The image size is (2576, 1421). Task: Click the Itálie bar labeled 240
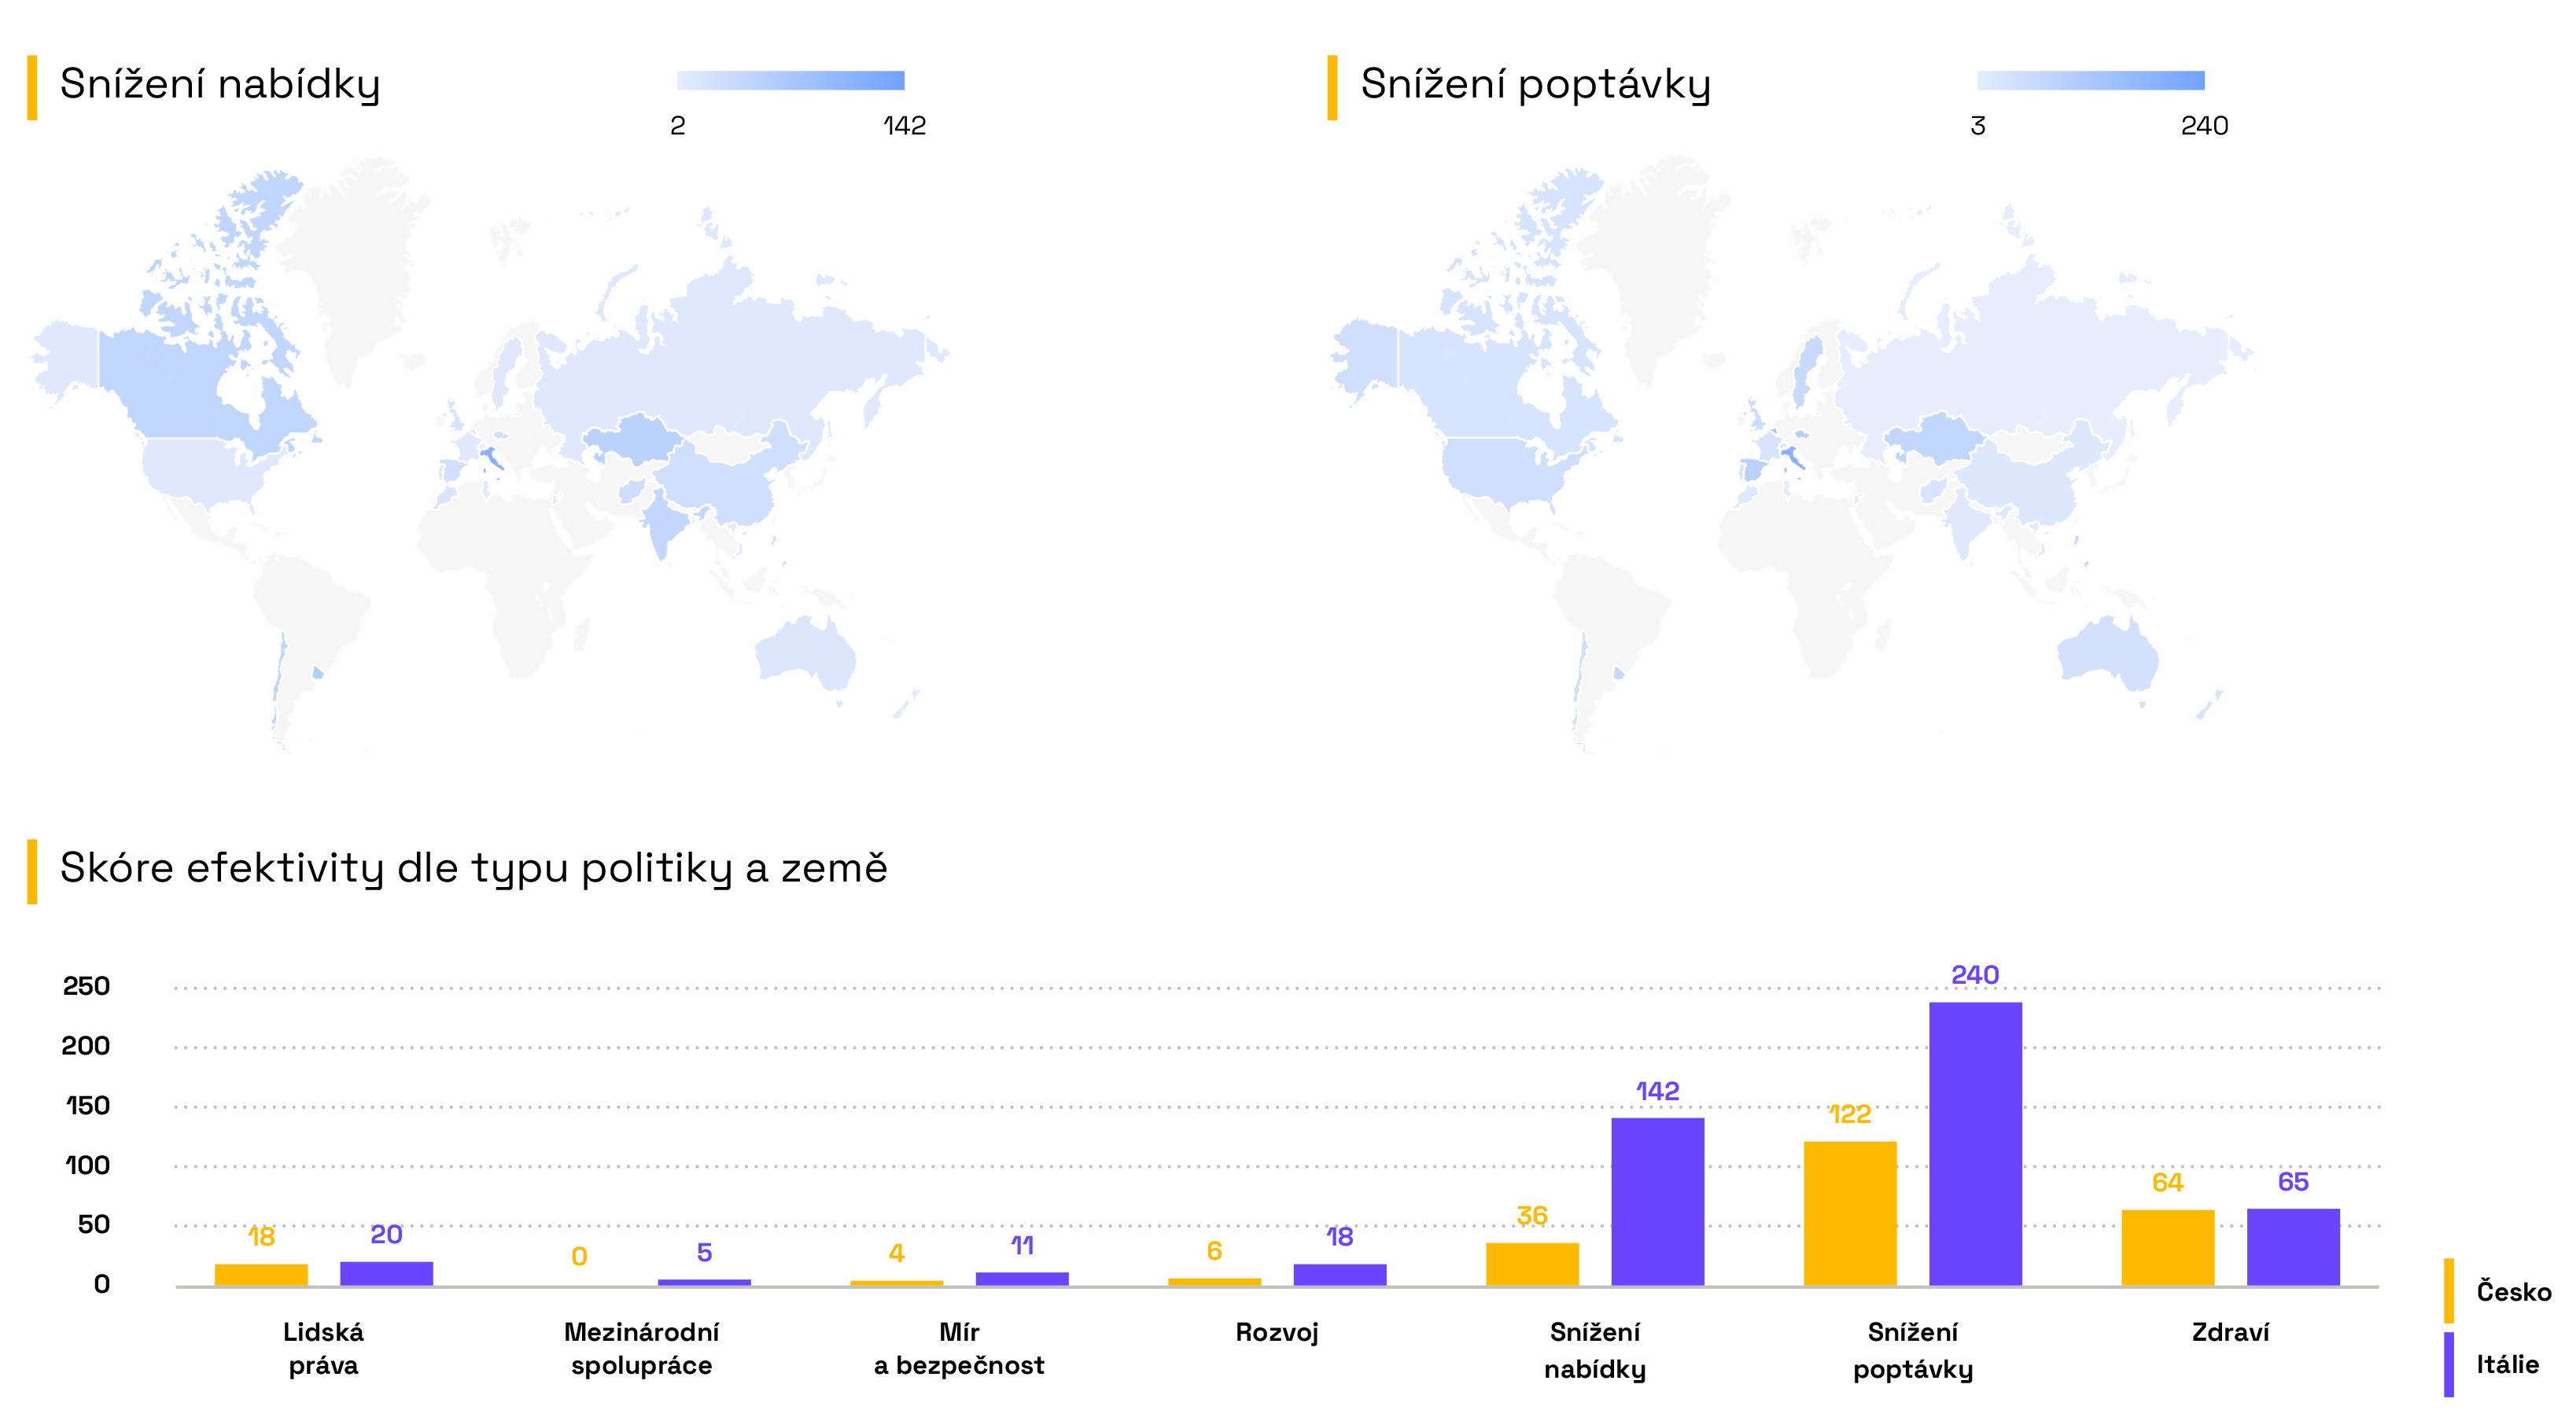pos(1974,1143)
